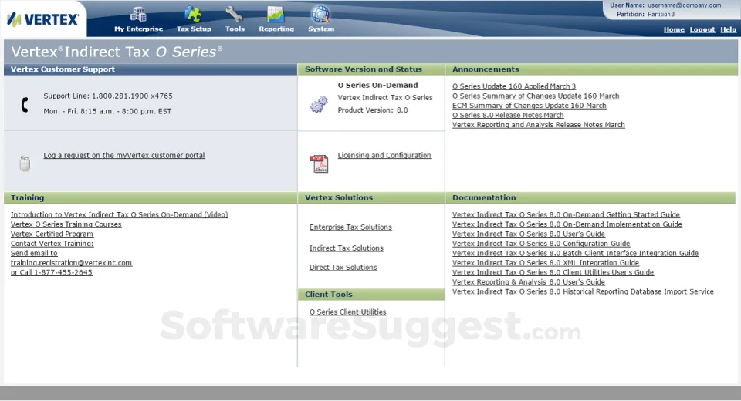Image resolution: width=741 pixels, height=401 pixels.
Task: Select Tools menu label
Action: [x=235, y=29]
